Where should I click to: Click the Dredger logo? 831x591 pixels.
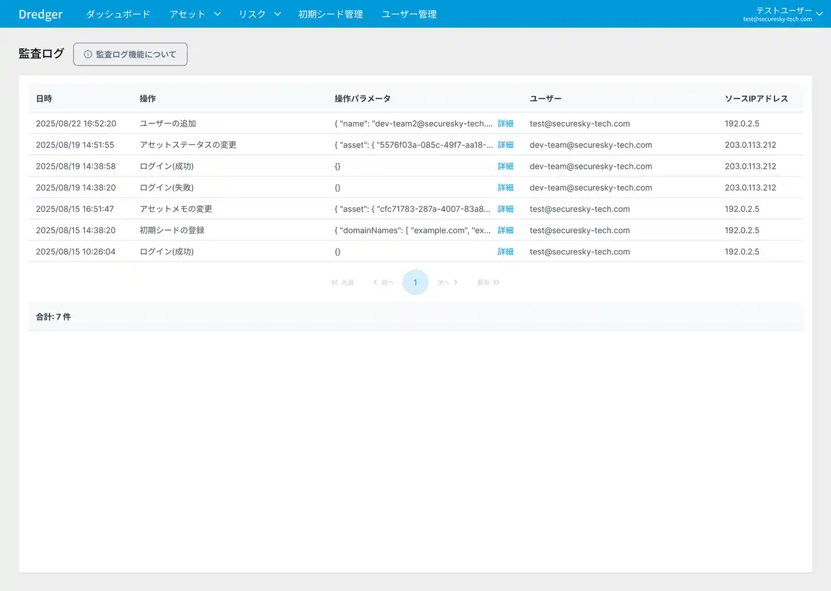point(40,14)
